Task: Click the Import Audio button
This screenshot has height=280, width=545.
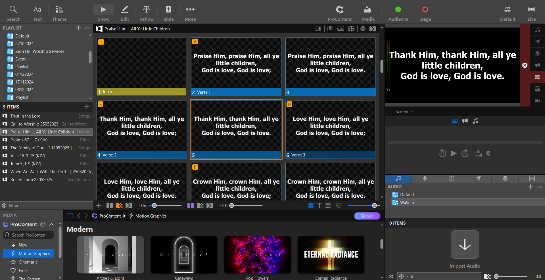Action: (465, 245)
